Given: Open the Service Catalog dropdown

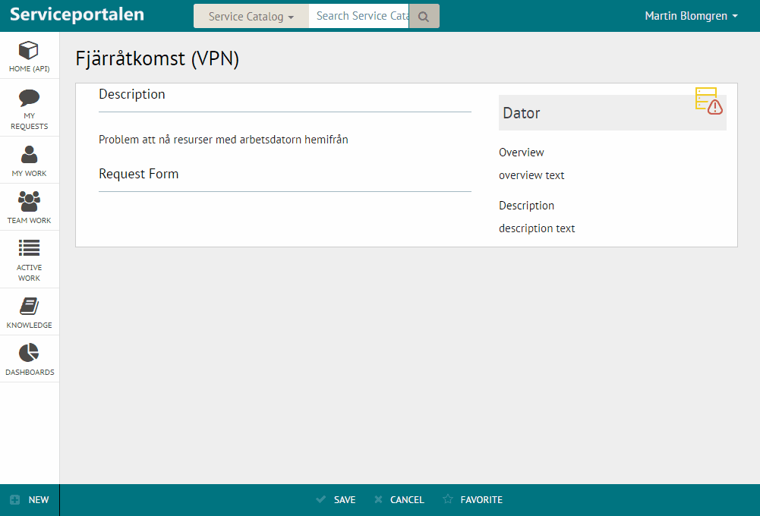Looking at the screenshot, I should point(251,17).
